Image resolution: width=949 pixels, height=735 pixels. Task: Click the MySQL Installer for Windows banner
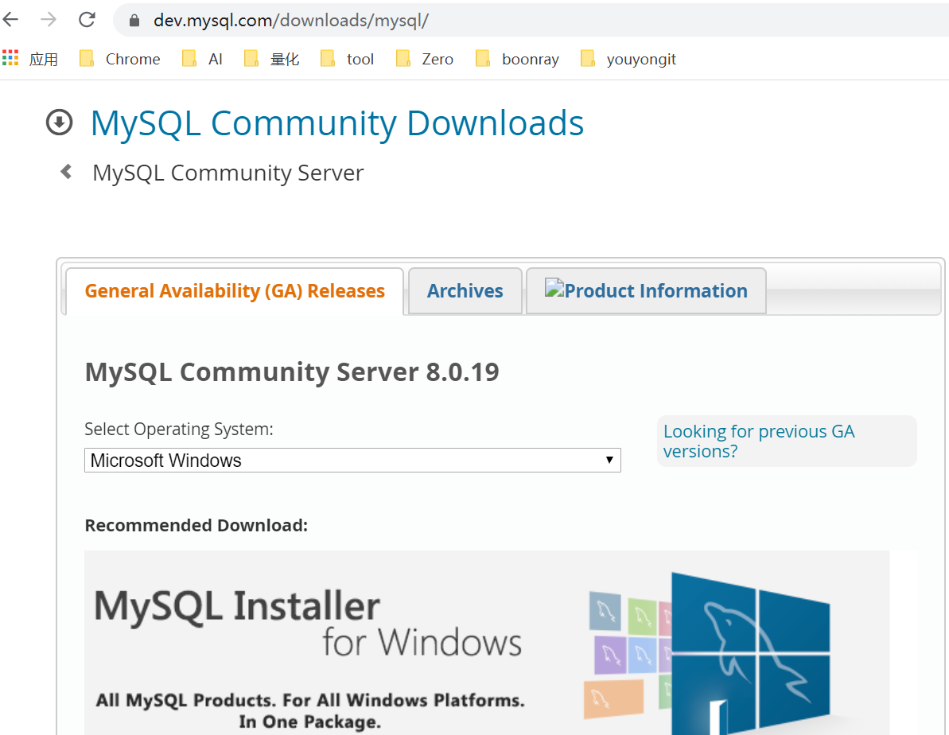(x=487, y=642)
